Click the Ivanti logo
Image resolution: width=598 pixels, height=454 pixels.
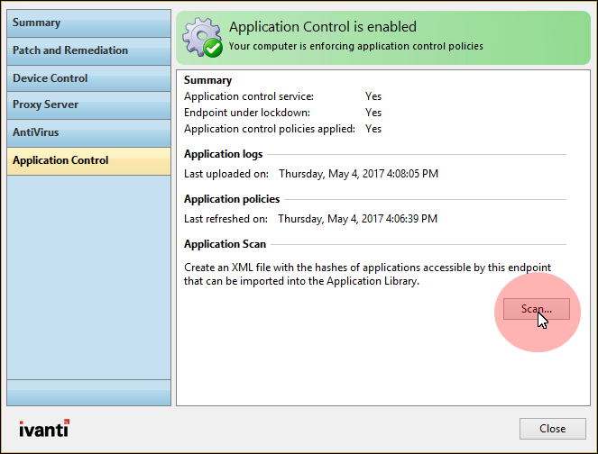tap(43, 428)
